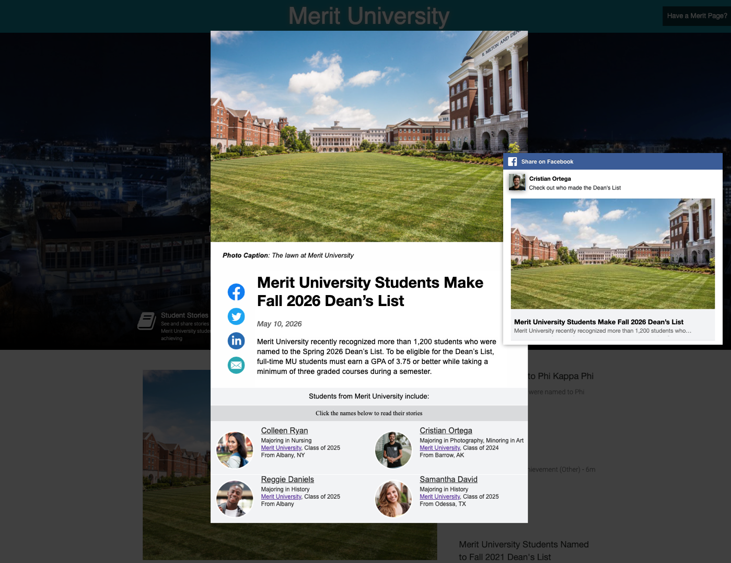731x563 pixels.
Task: Click Colleen Ryan's profile photo
Action: point(235,450)
